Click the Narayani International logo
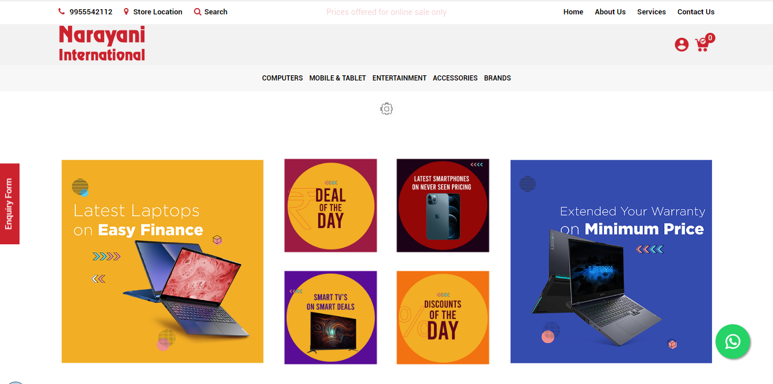 pos(102,44)
